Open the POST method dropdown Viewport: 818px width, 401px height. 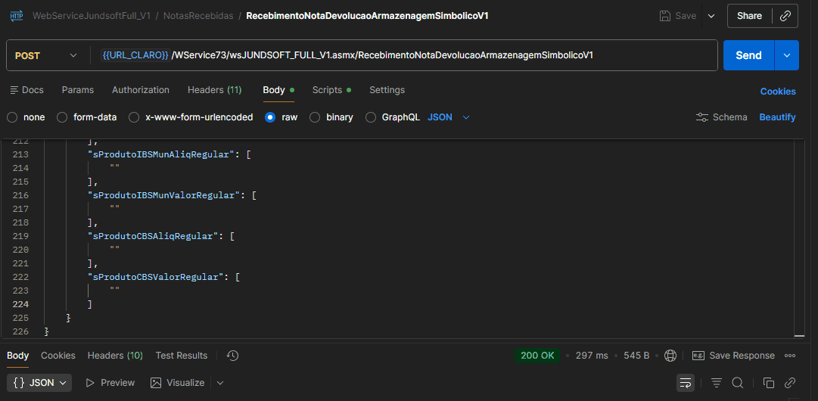[45, 55]
